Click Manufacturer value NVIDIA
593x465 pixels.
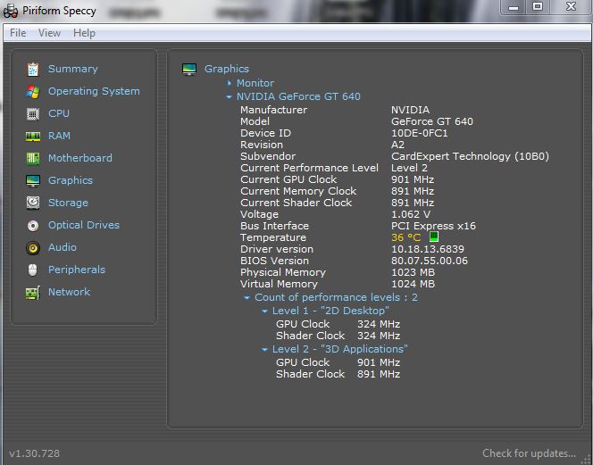point(410,110)
